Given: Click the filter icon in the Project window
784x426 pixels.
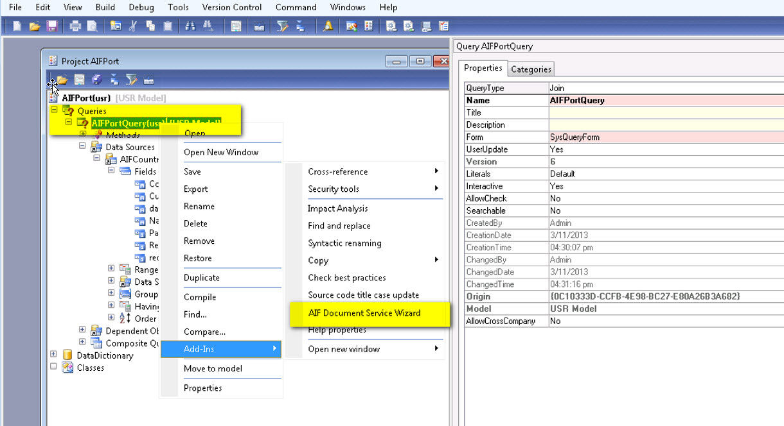Looking at the screenshot, I should pos(132,79).
